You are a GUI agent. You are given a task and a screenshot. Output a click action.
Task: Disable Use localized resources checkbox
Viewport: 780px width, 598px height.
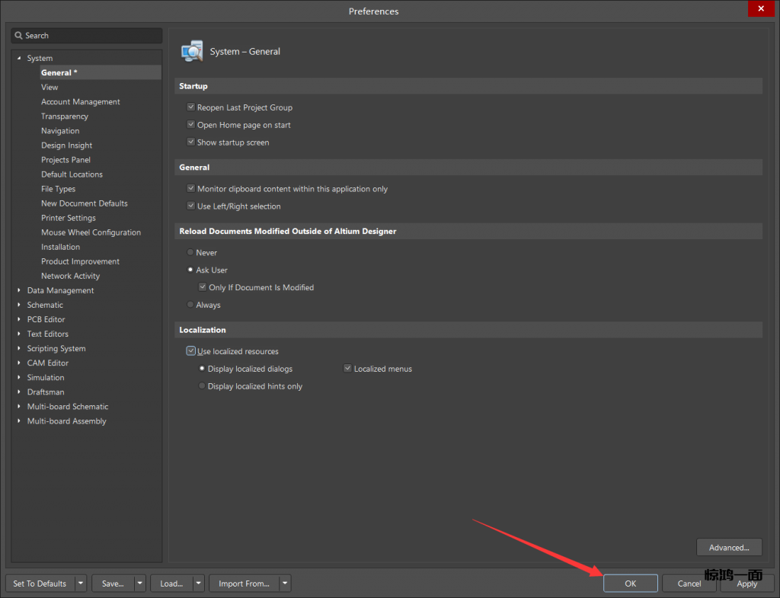(191, 351)
